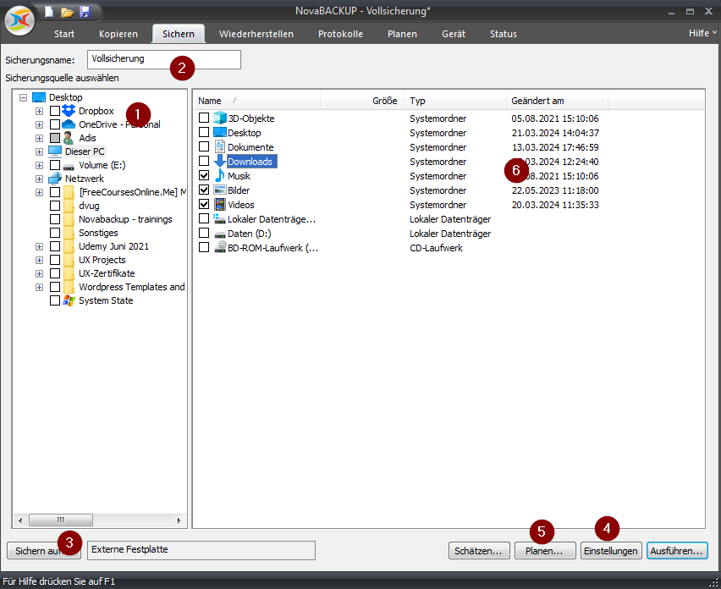
Task: Click the Sichern auf button
Action: pos(44,551)
